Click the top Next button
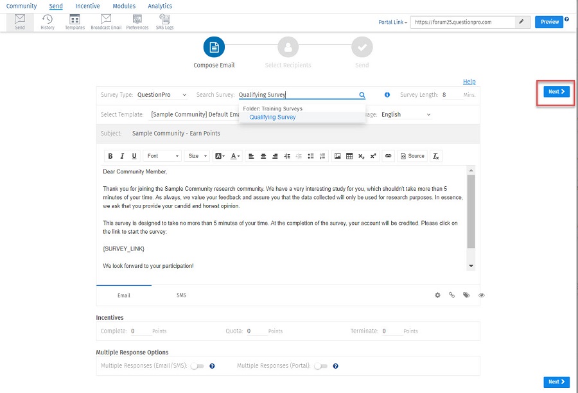This screenshot has height=393, width=578. (557, 92)
